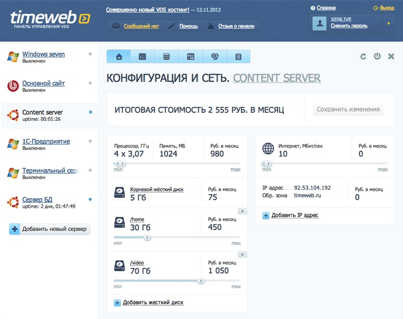Expand the XENLIVE account dropdown arrow
Screen dimensions: 403x319
pos(388,24)
